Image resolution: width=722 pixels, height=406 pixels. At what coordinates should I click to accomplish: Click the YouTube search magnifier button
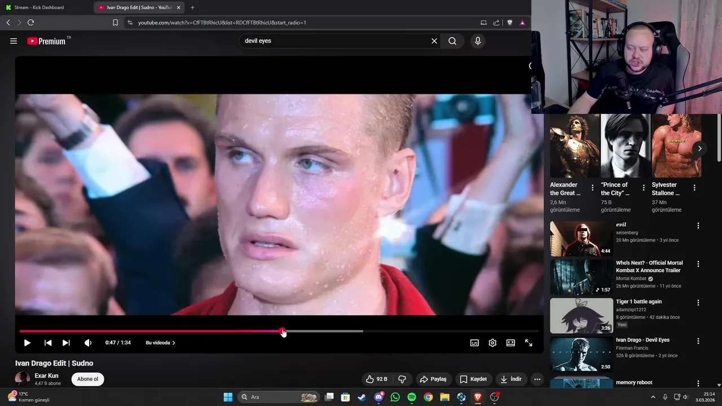click(x=452, y=41)
